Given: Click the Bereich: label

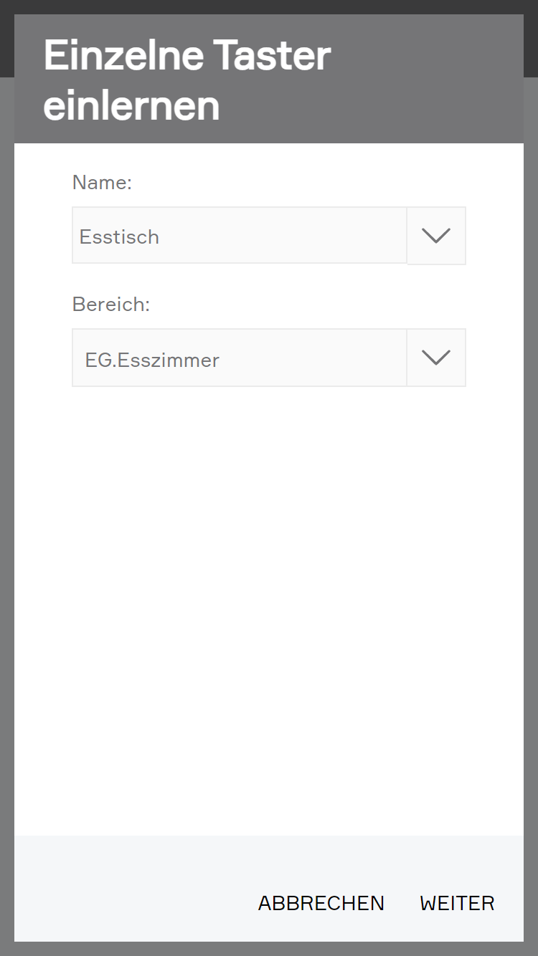Looking at the screenshot, I should (x=110, y=305).
